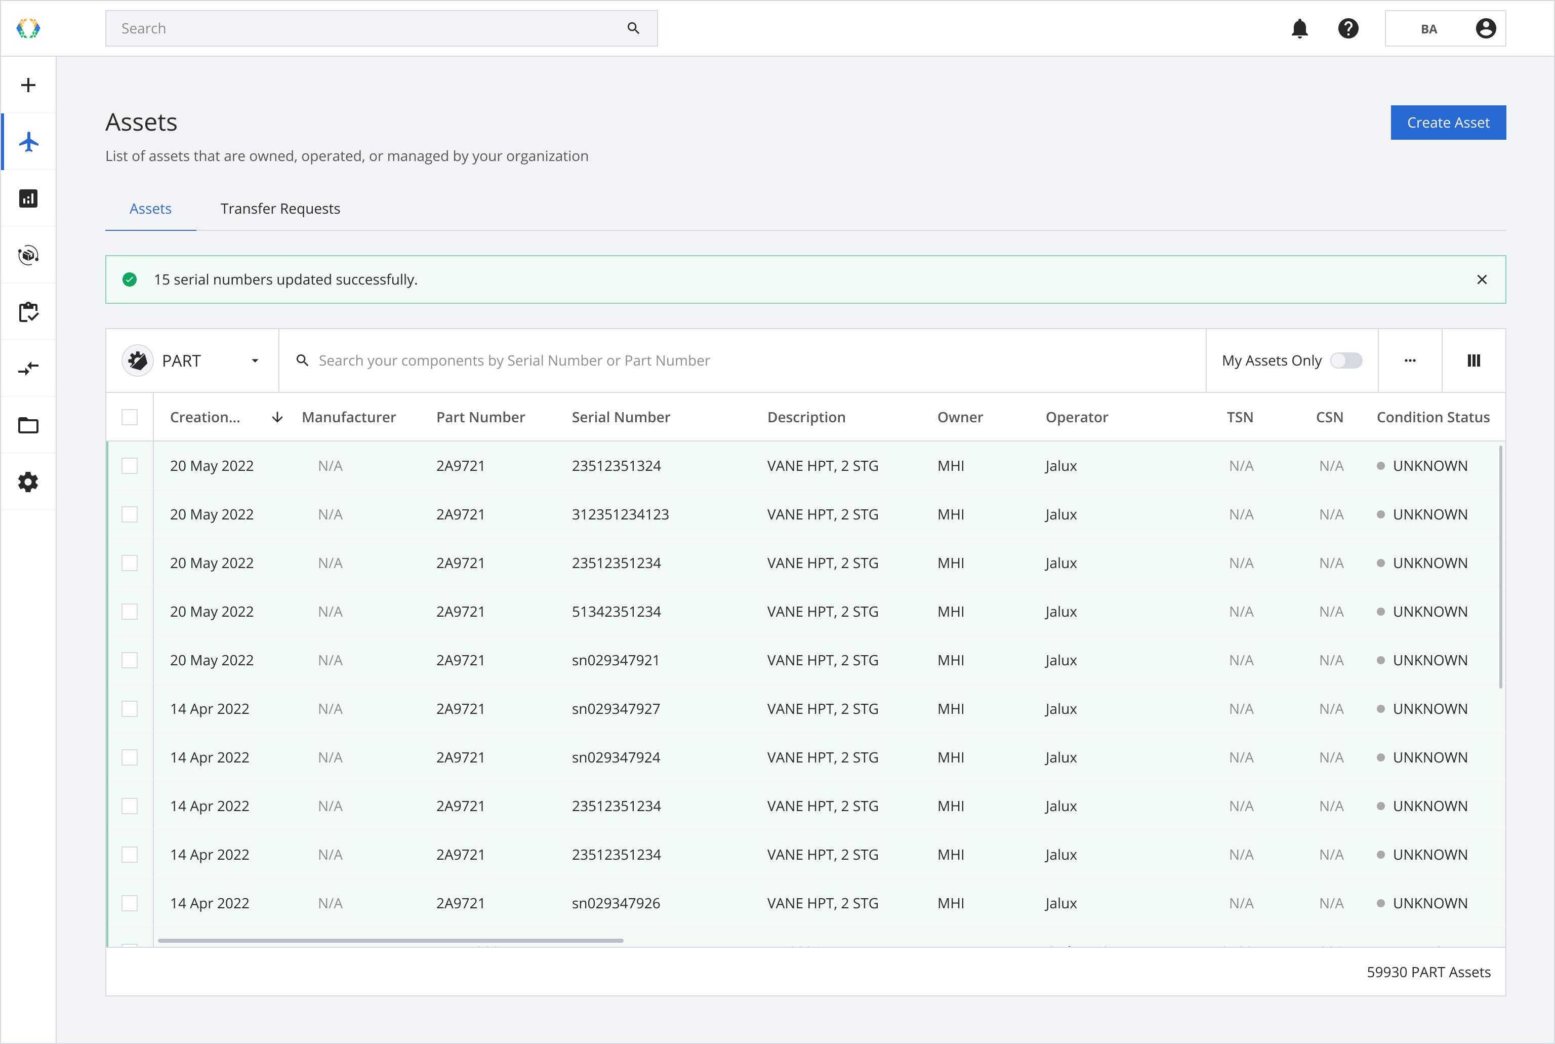Click the '59930 PART Assets' count text
Screen dimensions: 1555x1044
point(1428,972)
